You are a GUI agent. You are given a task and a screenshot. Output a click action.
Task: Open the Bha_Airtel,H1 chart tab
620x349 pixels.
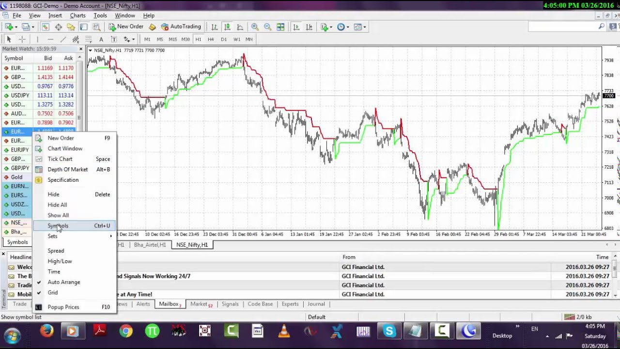(150, 245)
